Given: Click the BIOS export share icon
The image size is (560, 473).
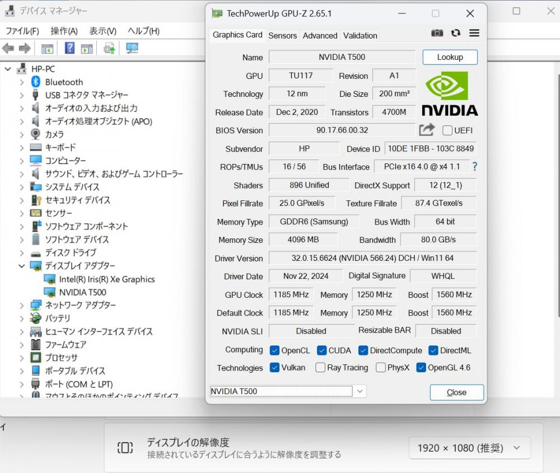Looking at the screenshot, I should point(427,129).
